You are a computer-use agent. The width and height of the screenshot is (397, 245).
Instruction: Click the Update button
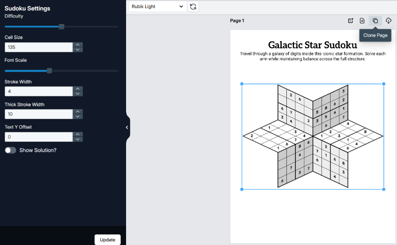click(x=107, y=239)
